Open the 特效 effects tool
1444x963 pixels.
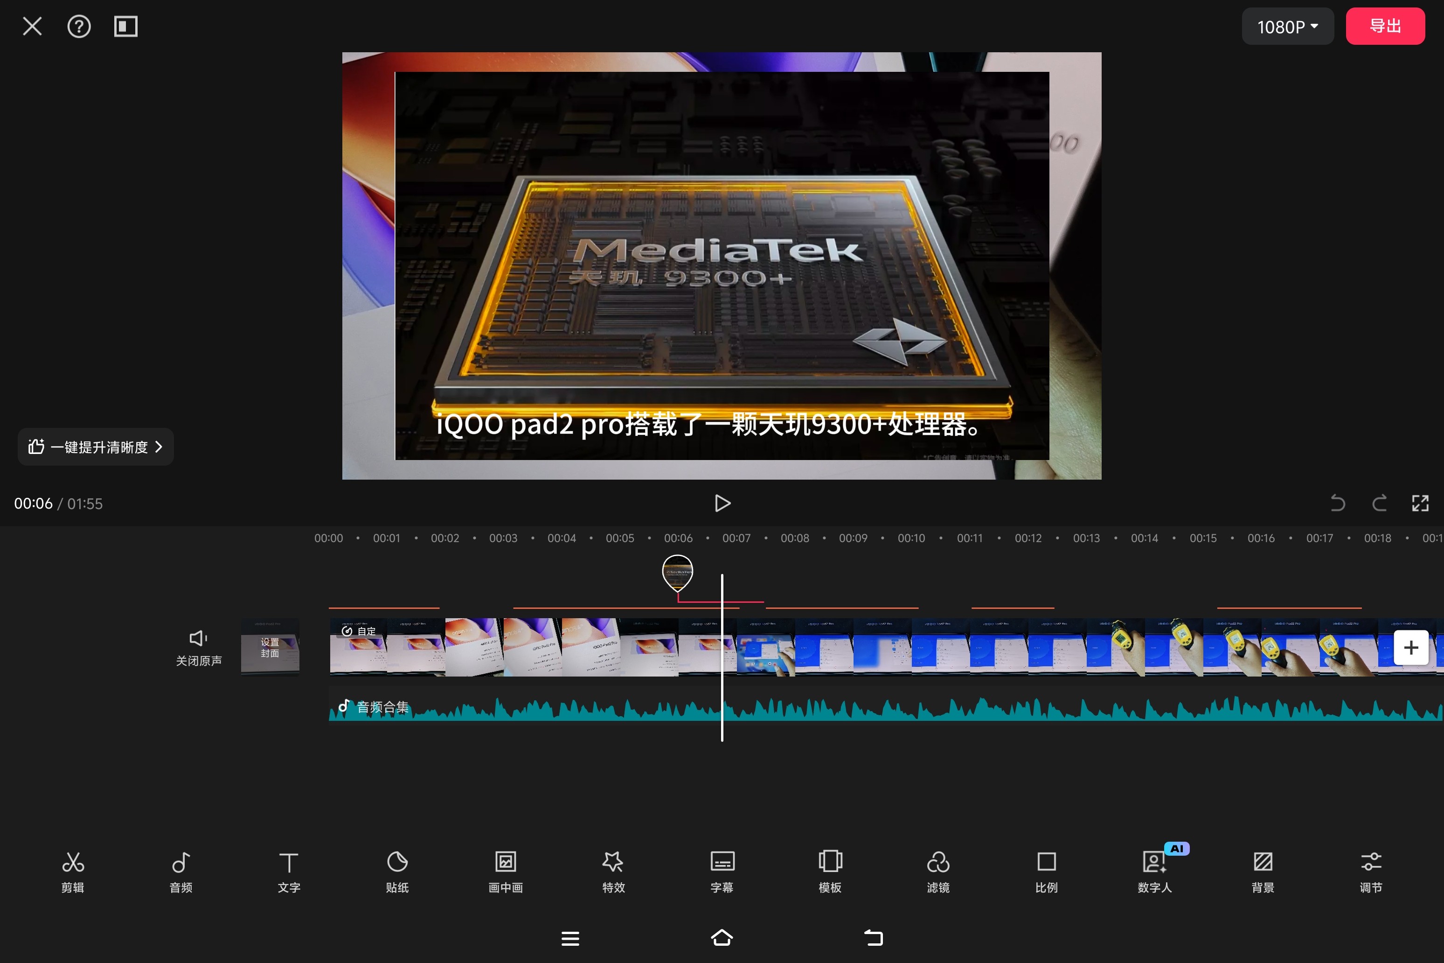click(613, 872)
